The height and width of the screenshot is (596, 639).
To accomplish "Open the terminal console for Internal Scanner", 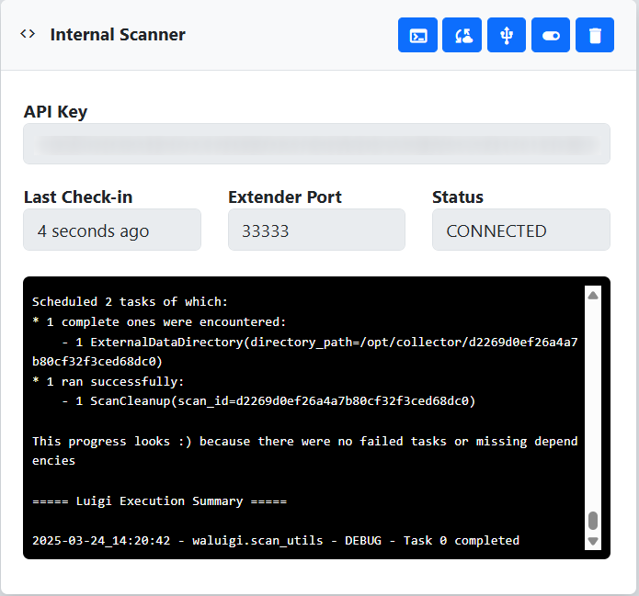I will coord(417,36).
